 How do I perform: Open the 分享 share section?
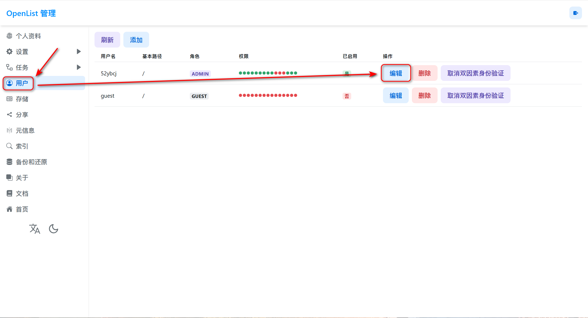pos(22,114)
